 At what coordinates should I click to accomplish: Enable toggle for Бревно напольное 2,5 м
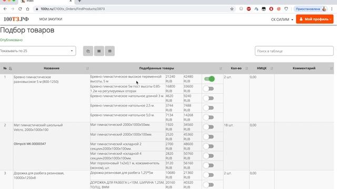[209, 108]
